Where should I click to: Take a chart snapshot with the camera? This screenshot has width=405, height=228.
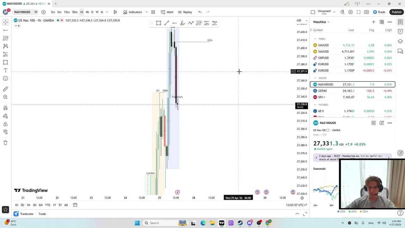(366, 12)
